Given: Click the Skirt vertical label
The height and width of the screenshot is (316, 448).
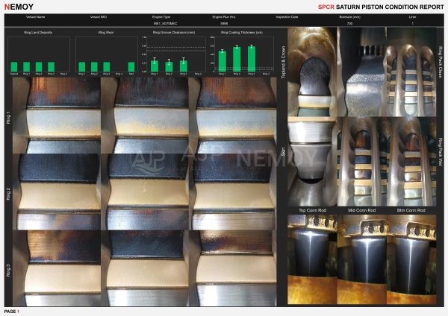Looking at the screenshot, I should pyautogui.click(x=283, y=151).
